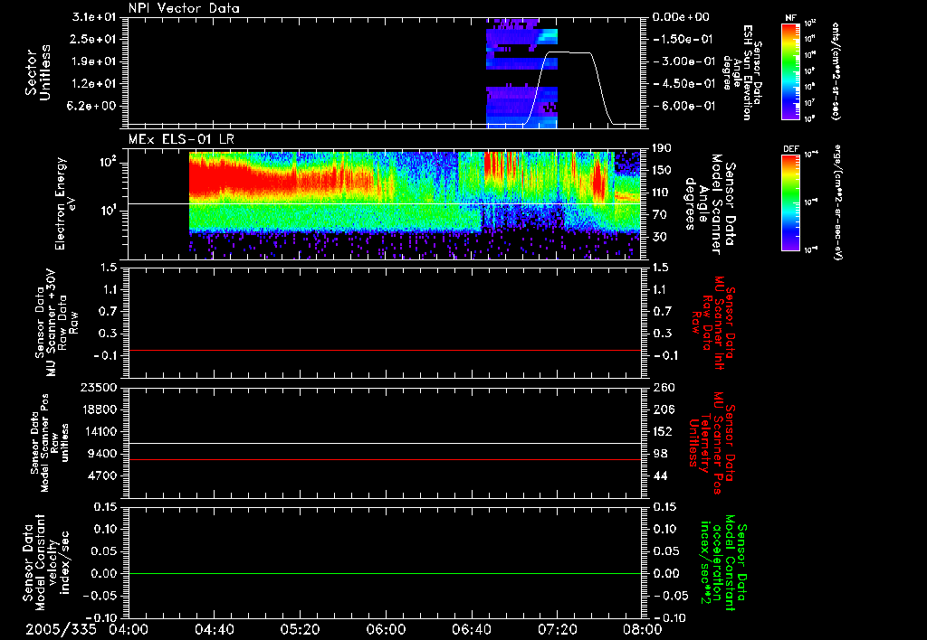
Task: Click the 70 scanner angle tick
Action: coord(659,215)
